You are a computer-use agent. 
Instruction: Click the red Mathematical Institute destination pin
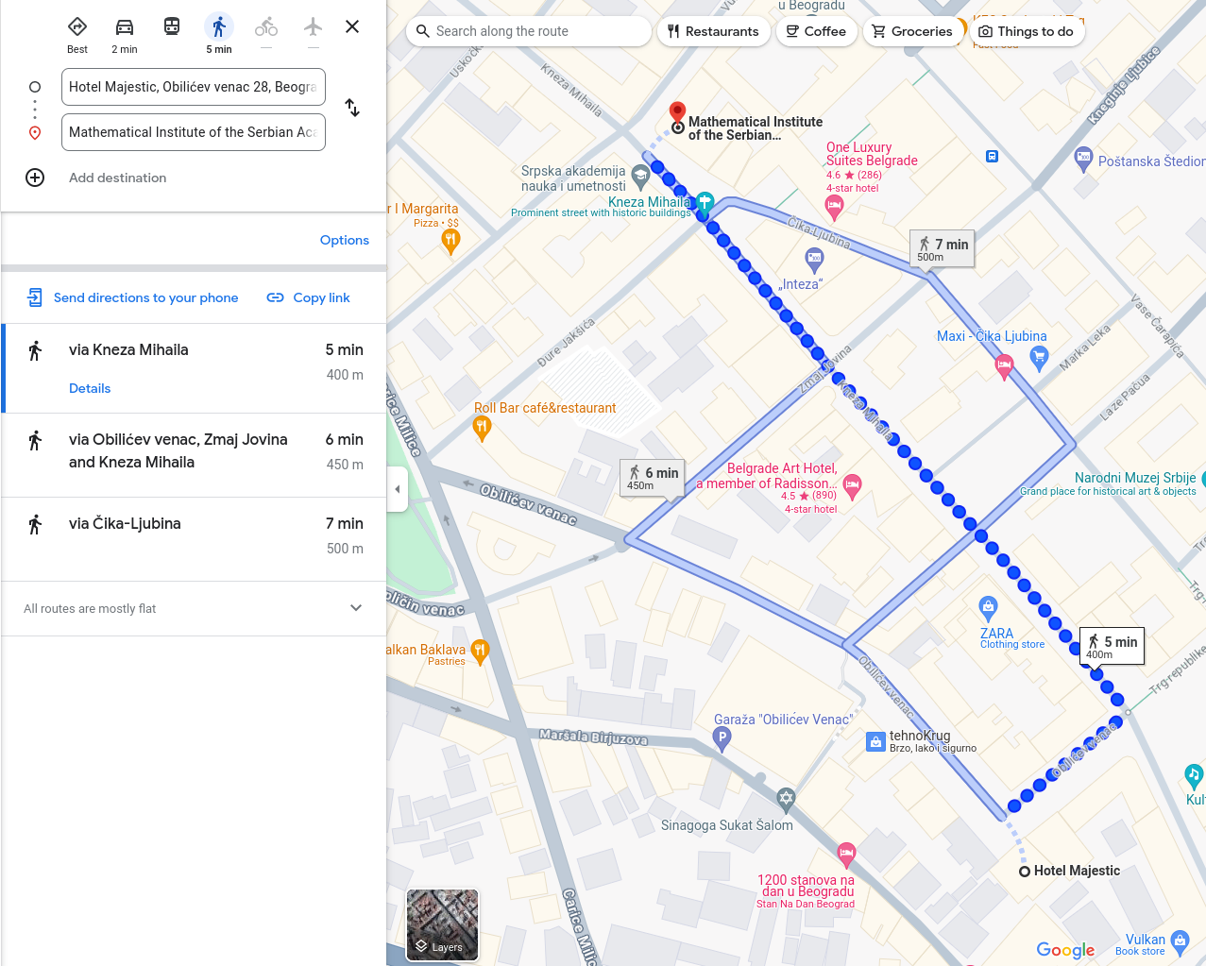coord(677,113)
